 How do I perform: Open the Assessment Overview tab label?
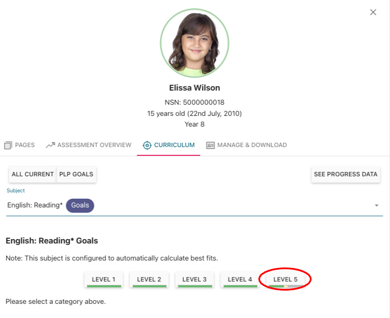coord(94,145)
